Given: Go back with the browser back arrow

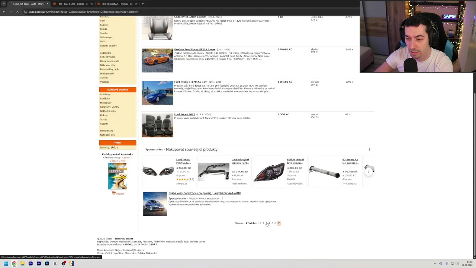Looking at the screenshot, I should click(4, 12).
